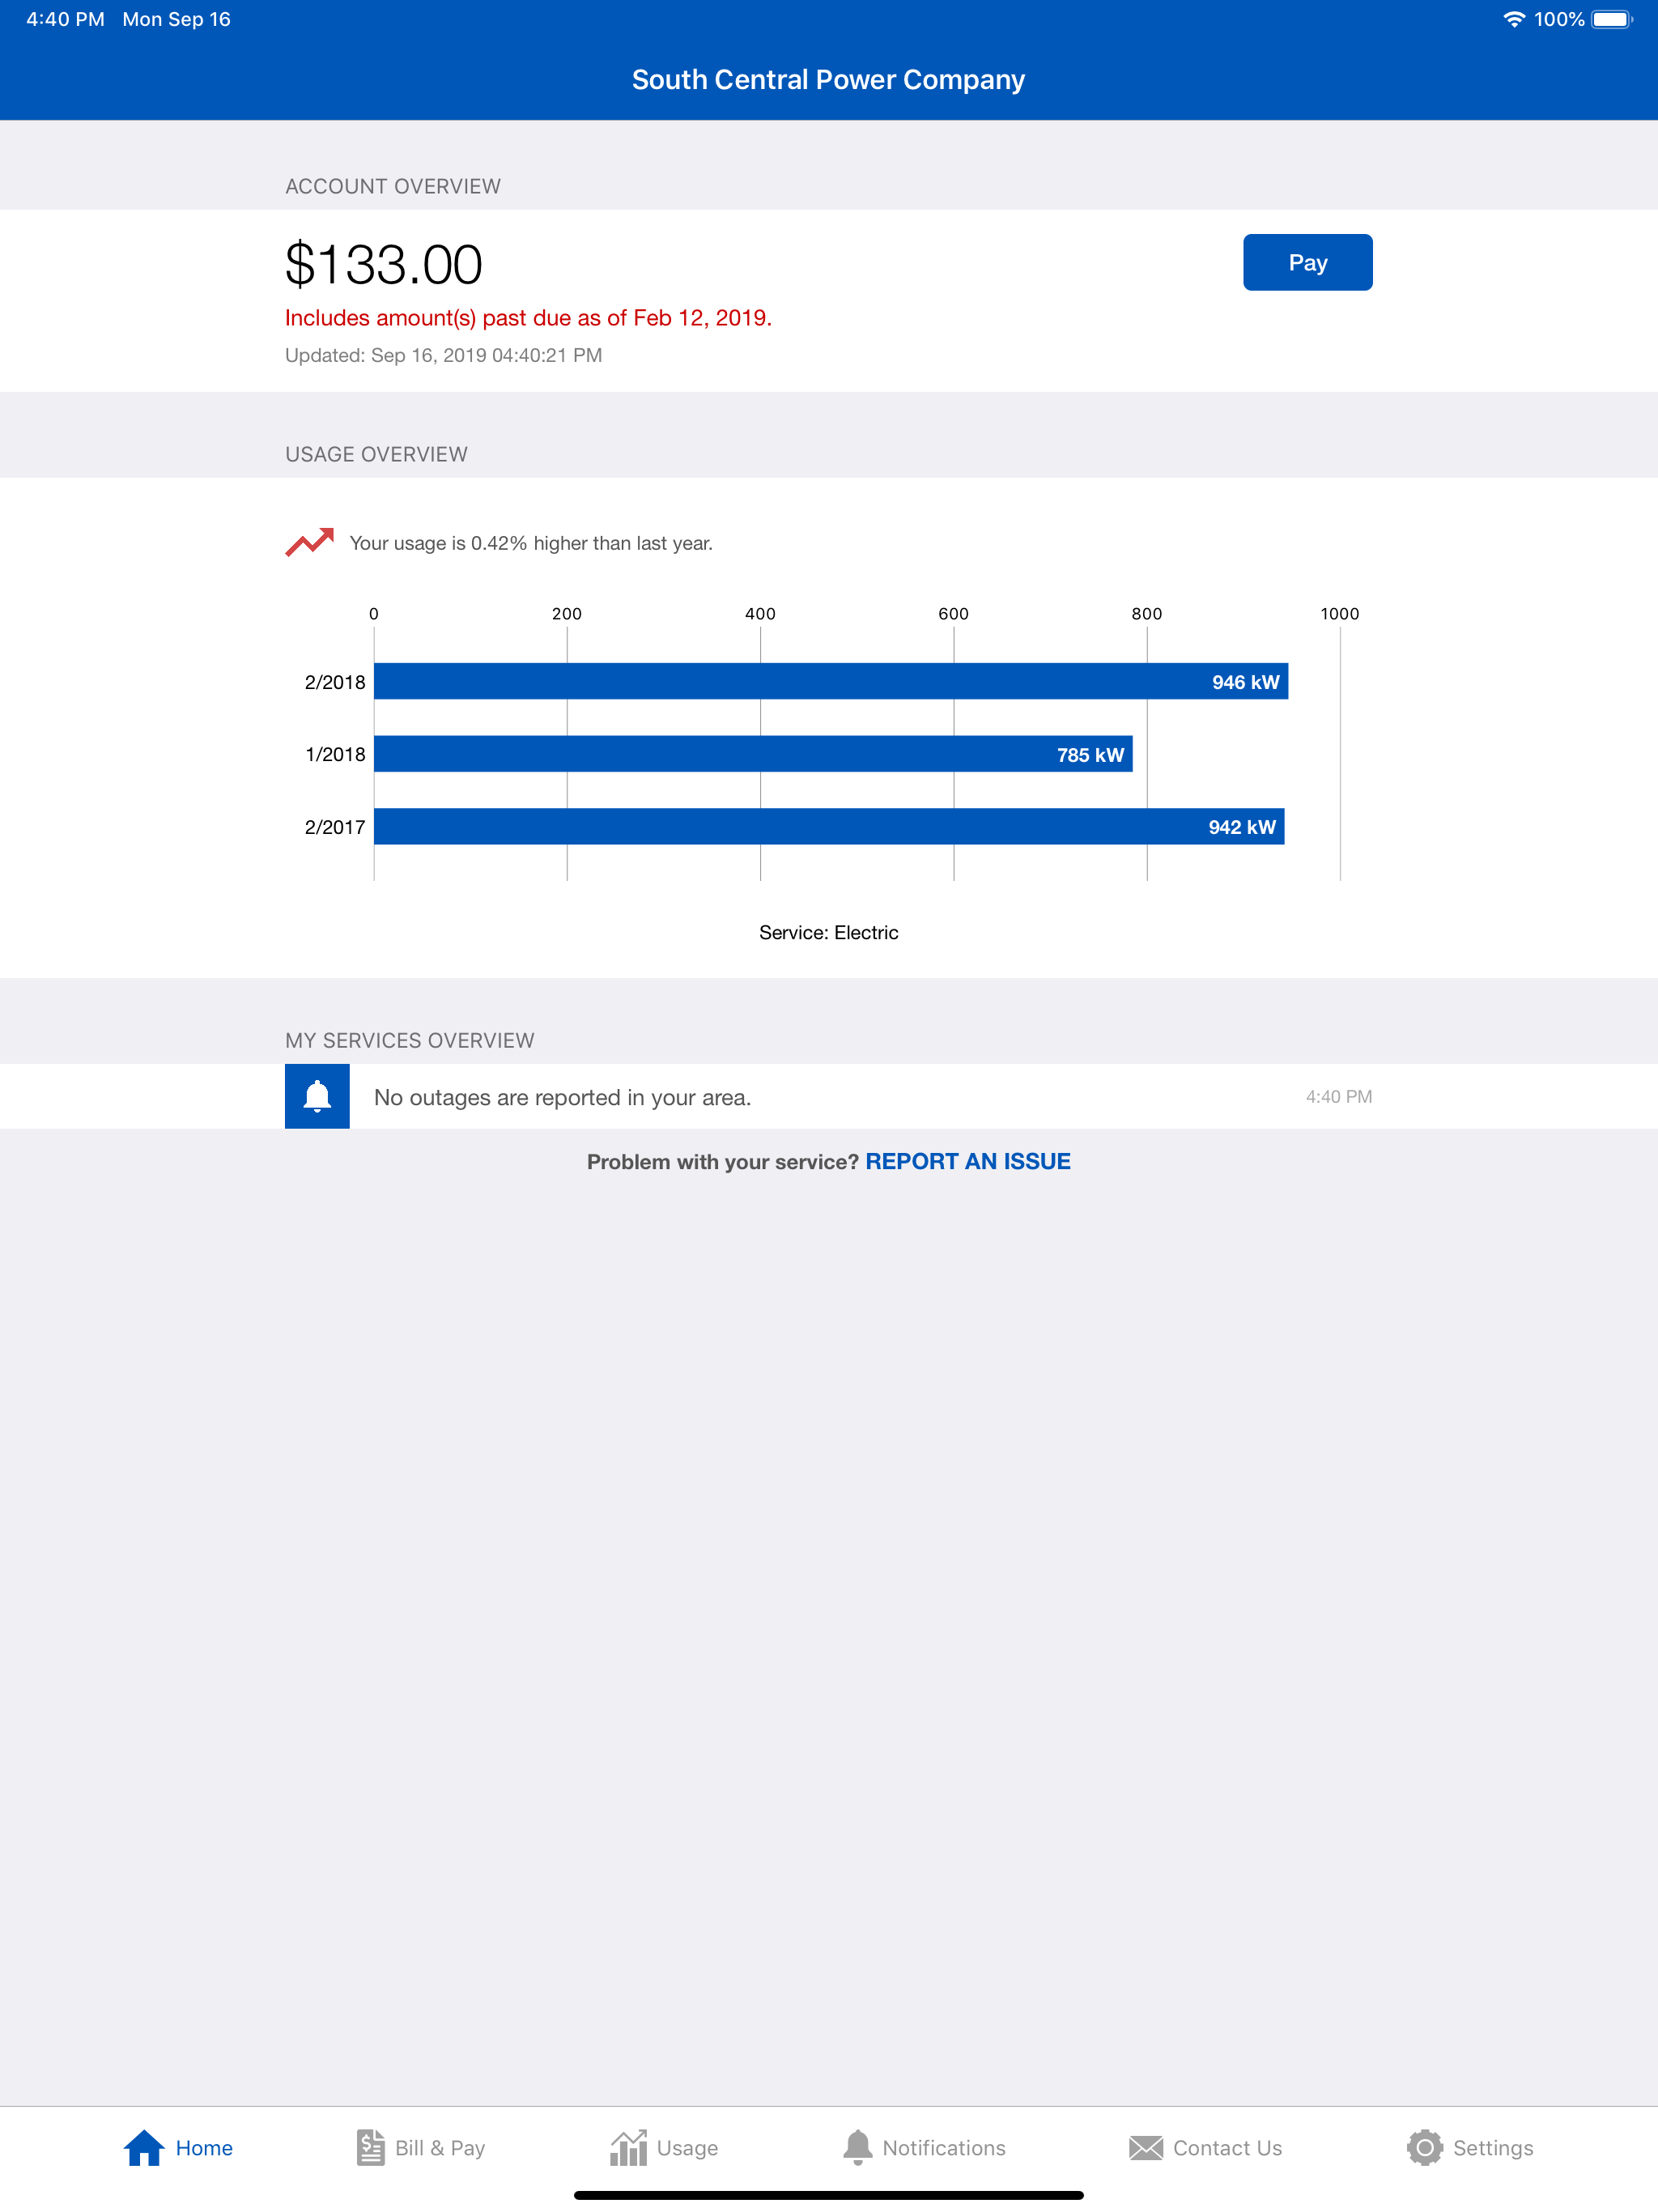Select the 2/2018 946 kW bar
Screen dimensions: 1658x2212
[830, 681]
